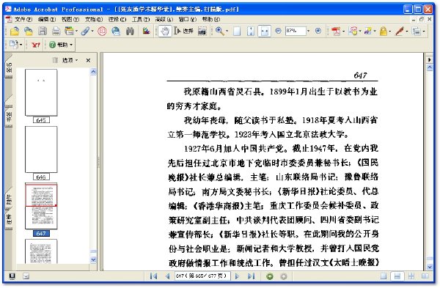Screen dimensions: 440x288
Task: Expand the Sign pen dropdown arrow
Action: [x=407, y=31]
